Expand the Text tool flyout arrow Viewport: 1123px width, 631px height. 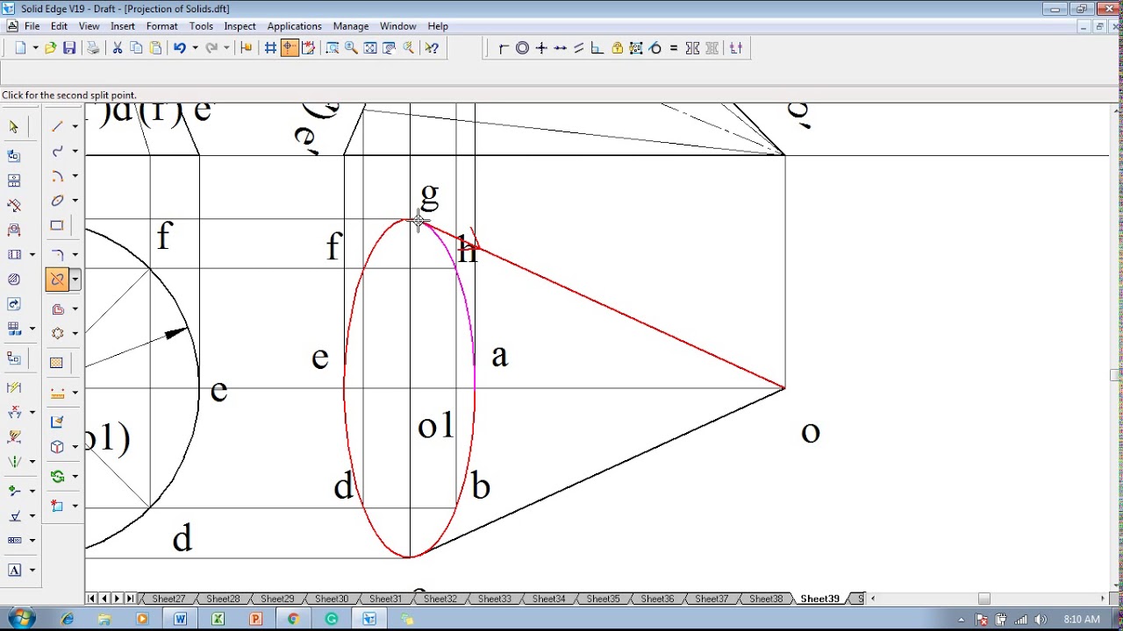(32, 571)
